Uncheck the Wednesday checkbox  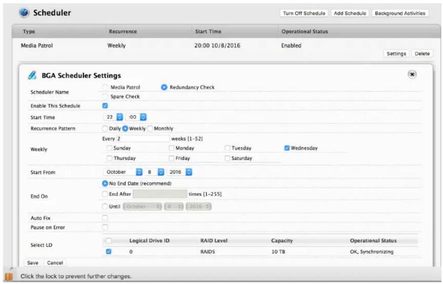pyautogui.click(x=287, y=148)
